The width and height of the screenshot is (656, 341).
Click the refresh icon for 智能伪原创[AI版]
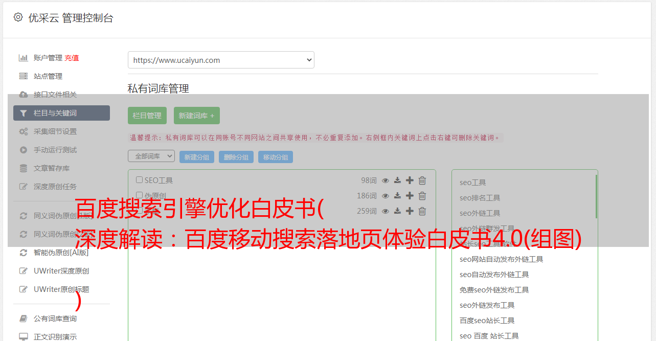[23, 253]
